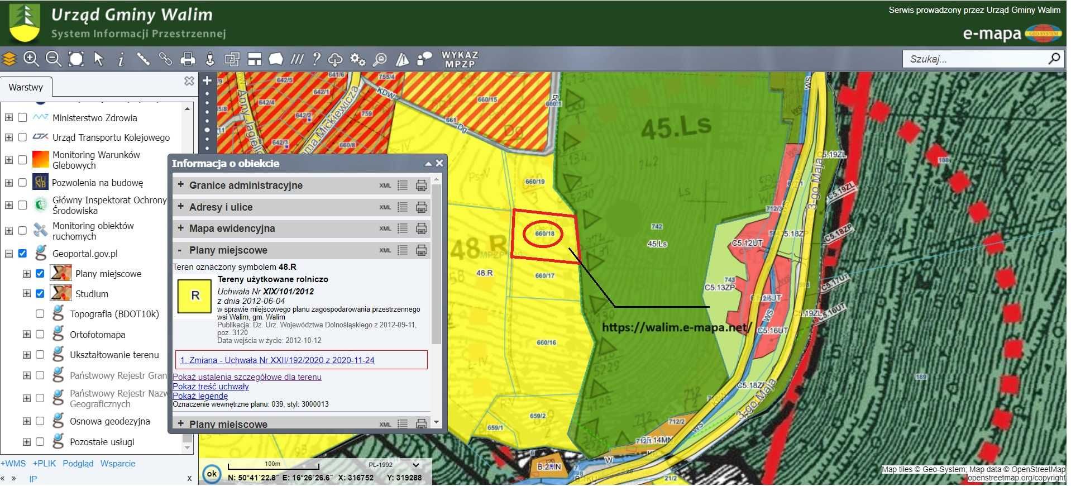The width and height of the screenshot is (1071, 486).
Task: Click the search magnifier in Szukaj box
Action: click(x=1054, y=58)
